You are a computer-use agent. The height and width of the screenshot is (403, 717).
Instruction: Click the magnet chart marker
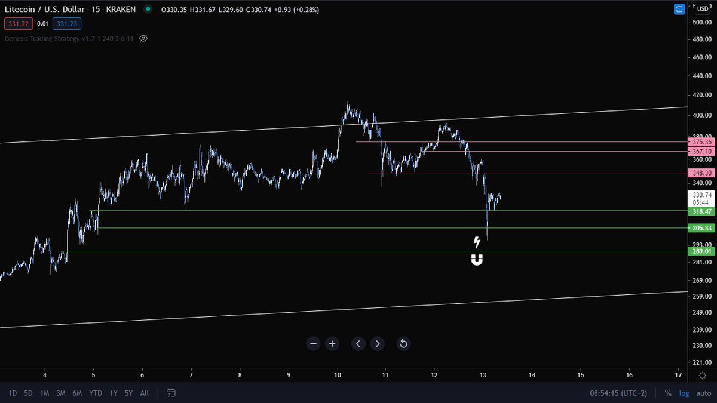coord(477,260)
